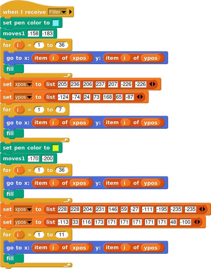Open the xpos dropdown beside the list starting with 205
The image size is (211, 269).
23,84
